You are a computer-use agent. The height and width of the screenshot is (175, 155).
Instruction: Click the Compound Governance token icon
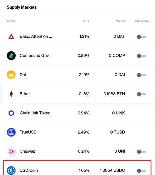(11, 56)
